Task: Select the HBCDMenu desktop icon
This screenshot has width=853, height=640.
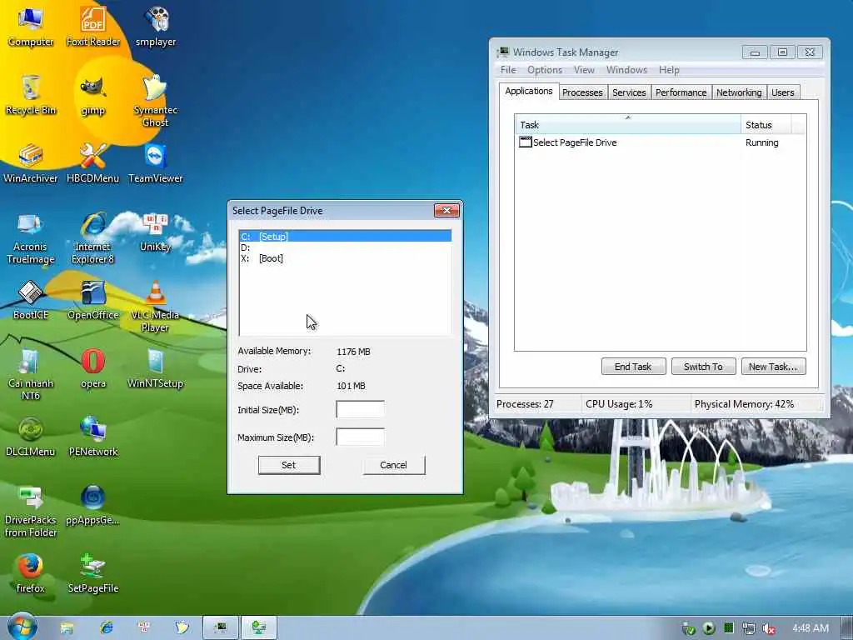Action: click(x=93, y=163)
